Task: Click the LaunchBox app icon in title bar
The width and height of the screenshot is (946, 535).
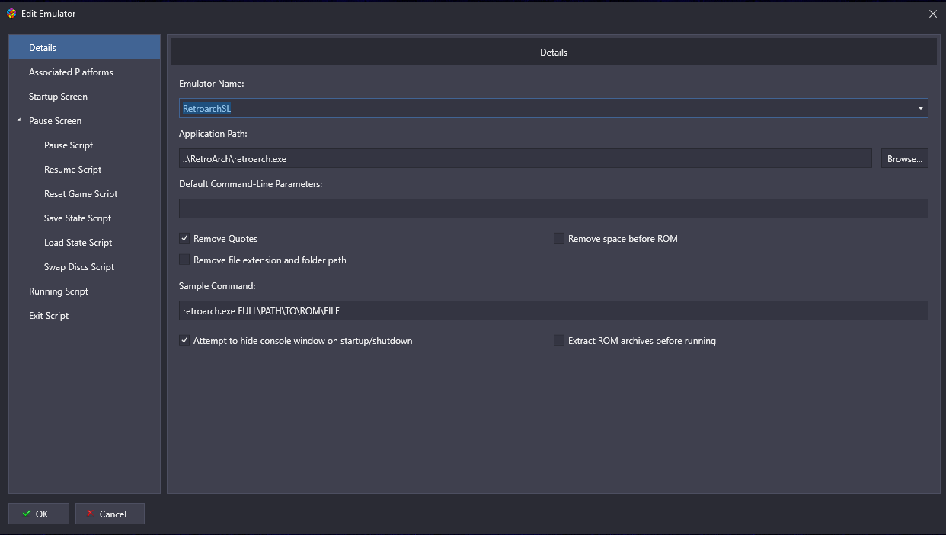Action: (x=11, y=13)
